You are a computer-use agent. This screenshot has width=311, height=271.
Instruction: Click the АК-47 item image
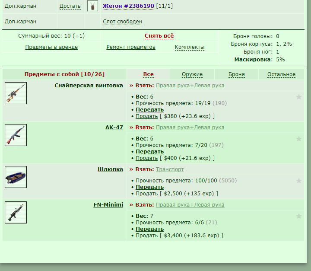[x=16, y=135]
